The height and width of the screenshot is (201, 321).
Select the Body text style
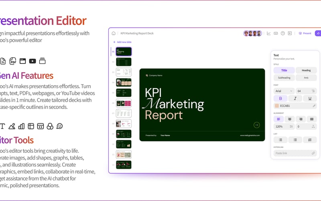pos(306,78)
